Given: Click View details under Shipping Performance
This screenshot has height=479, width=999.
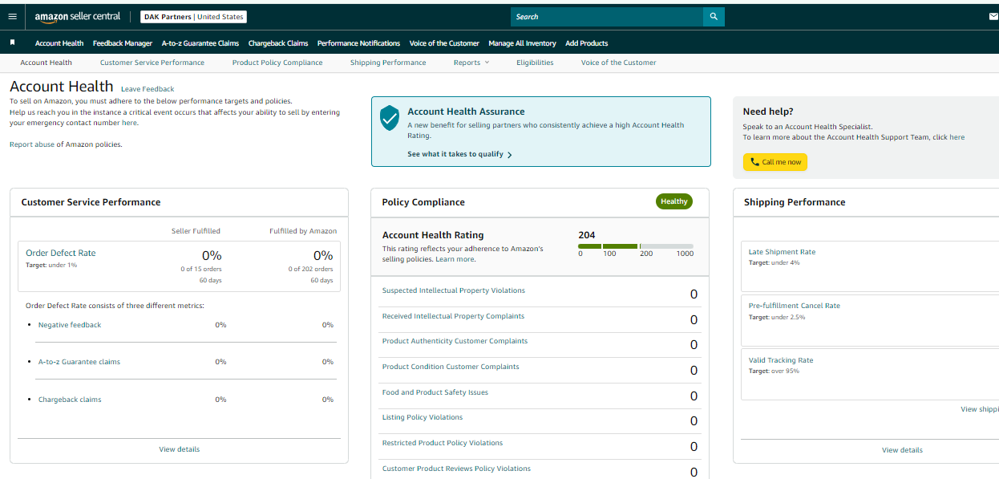Looking at the screenshot, I should tap(902, 450).
